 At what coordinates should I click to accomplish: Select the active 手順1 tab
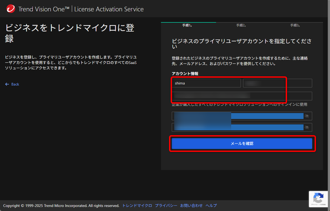(x=188, y=25)
